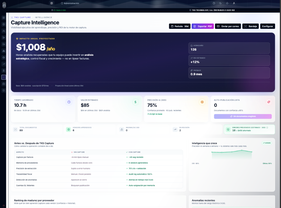Open the dashboard grid icon in sidebar

(x=4, y=18)
